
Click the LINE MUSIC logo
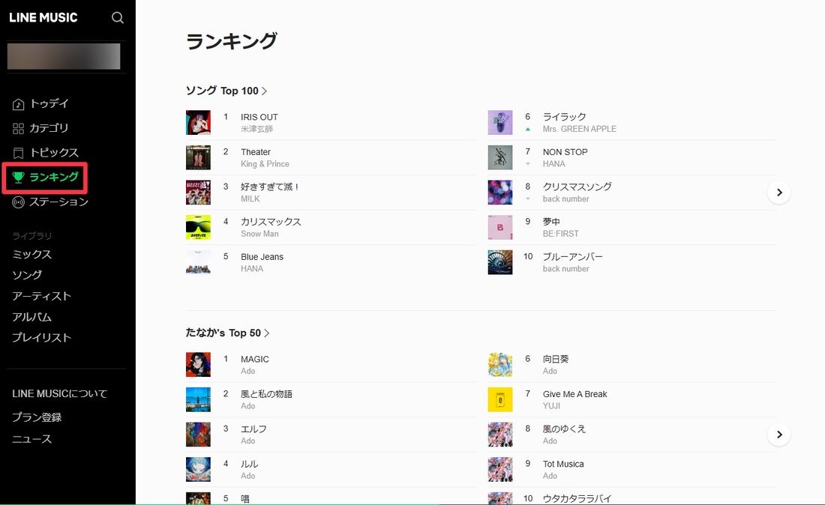click(43, 17)
